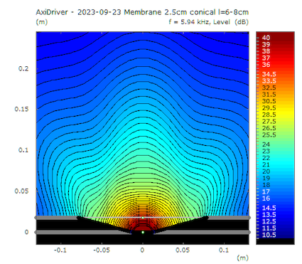302x264 pixels.
Task: Click the '23' value on the color scale
Action: coord(266,152)
